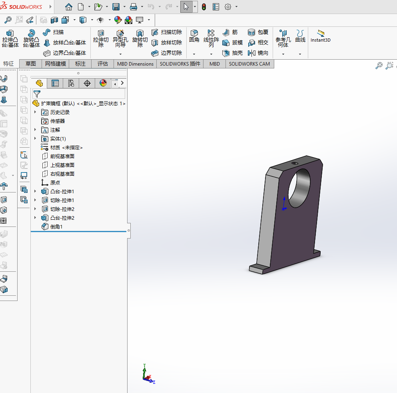
Task: Click the Fillet (圆角) tool
Action: coord(194,36)
